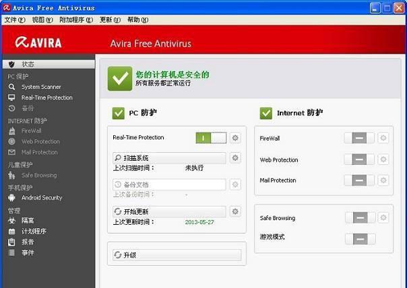This screenshot has width=407, height=288.
Task: Open the 更新 menu
Action: 110,20
